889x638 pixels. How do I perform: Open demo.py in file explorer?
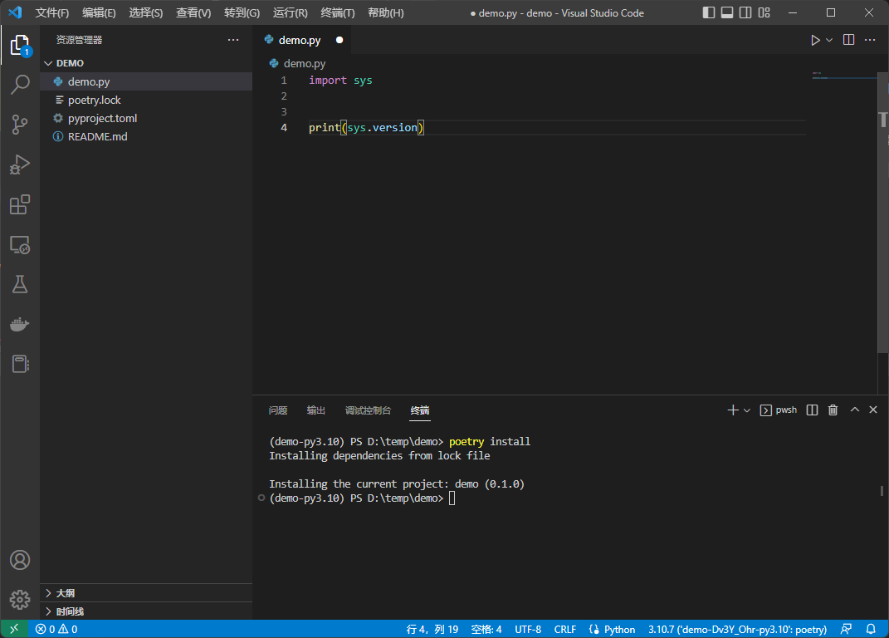(x=146, y=81)
